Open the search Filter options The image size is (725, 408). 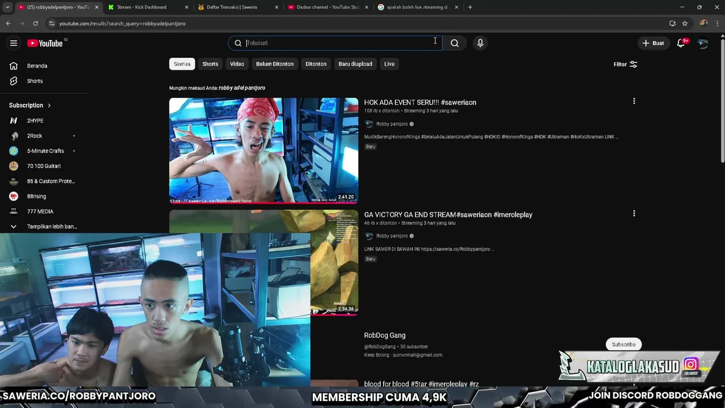click(x=625, y=64)
